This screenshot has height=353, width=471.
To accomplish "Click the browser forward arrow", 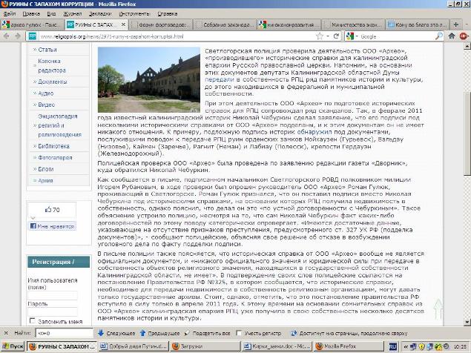I will 18,36.
